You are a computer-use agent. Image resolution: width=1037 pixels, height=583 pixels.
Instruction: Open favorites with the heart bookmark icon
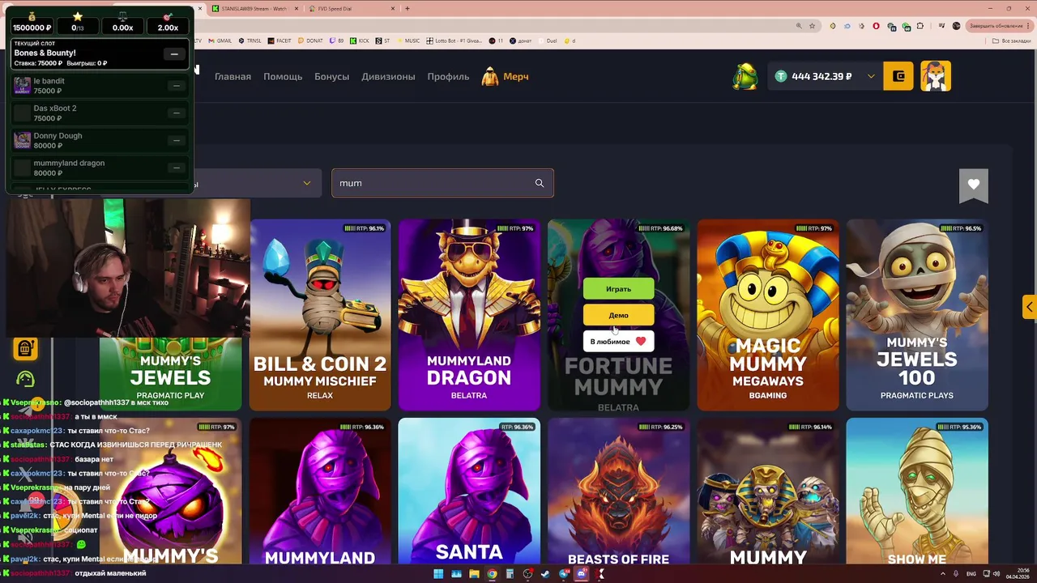tap(974, 185)
